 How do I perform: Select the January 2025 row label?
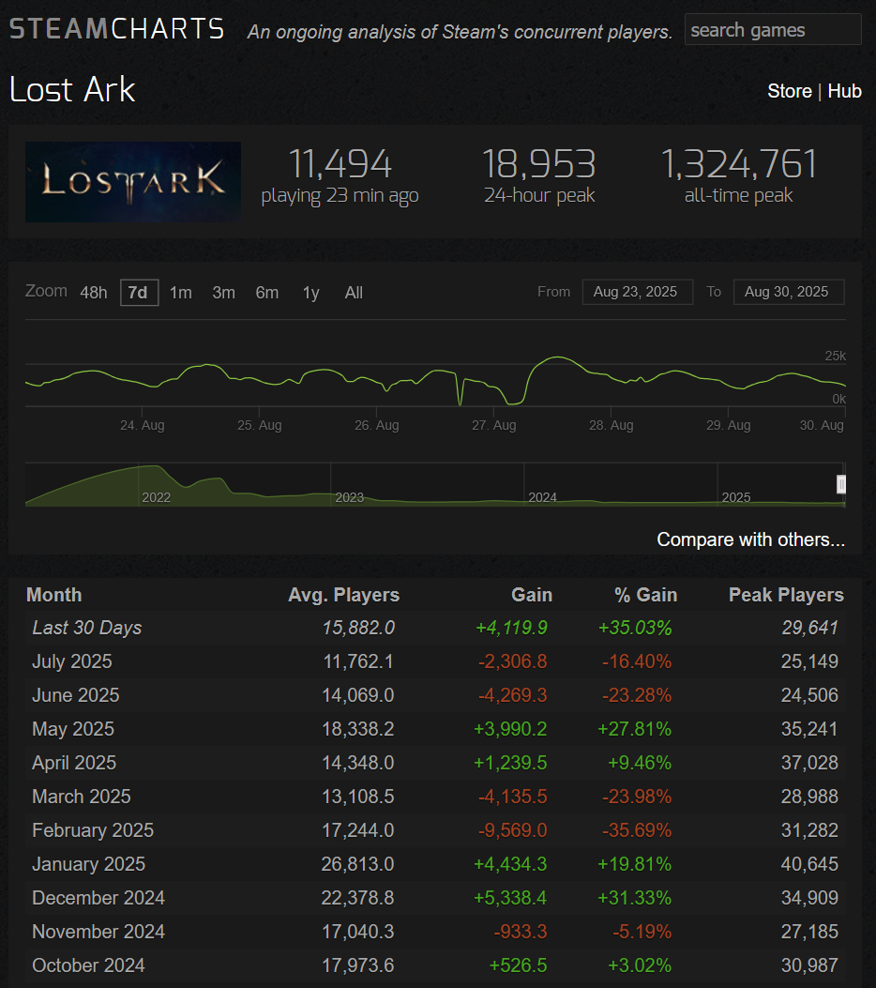pyautogui.click(x=89, y=864)
